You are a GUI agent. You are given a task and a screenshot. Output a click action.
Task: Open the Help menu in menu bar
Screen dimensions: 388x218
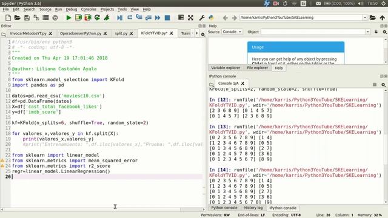coord(147,9)
